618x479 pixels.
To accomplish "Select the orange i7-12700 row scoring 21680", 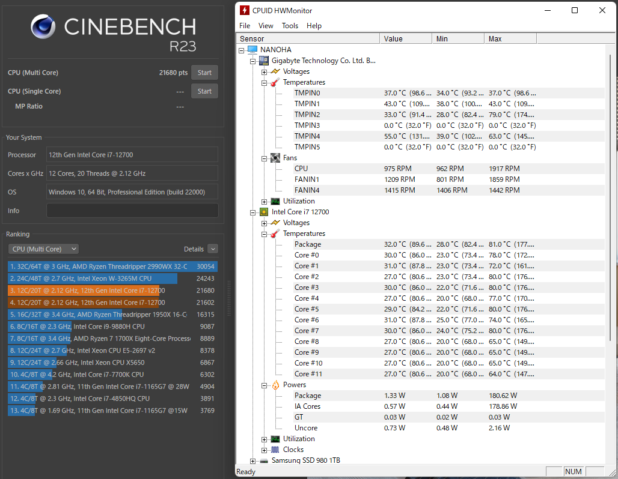I will pyautogui.click(x=112, y=291).
